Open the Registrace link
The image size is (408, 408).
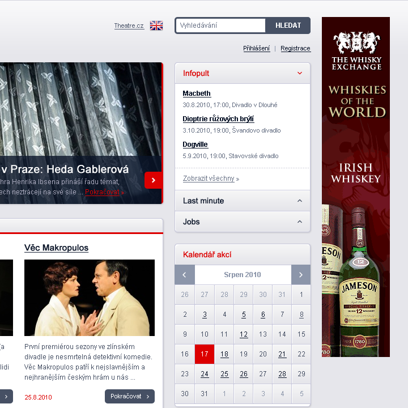[x=295, y=48]
